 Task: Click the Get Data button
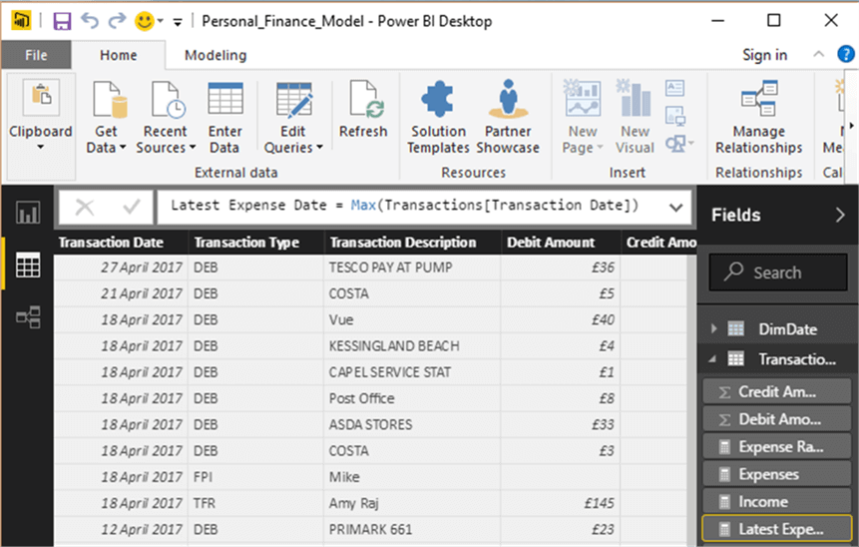107,118
